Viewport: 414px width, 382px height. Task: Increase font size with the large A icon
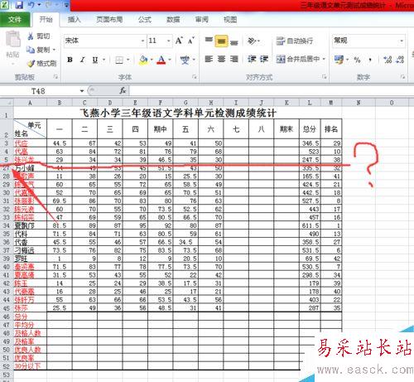point(179,41)
